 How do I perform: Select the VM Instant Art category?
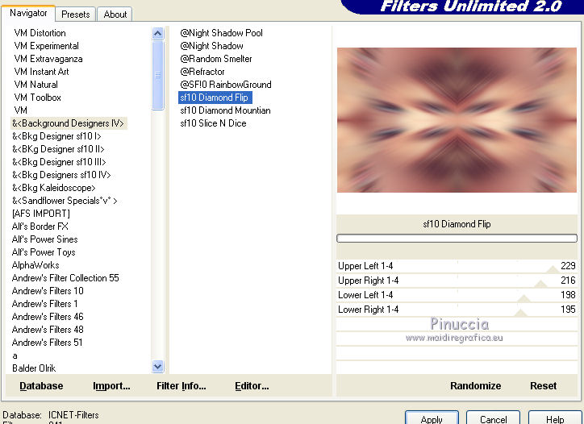coord(41,72)
